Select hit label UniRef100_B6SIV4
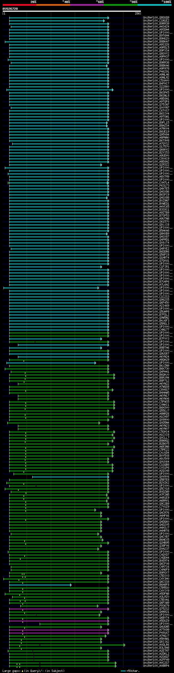This screenshot has width=174, height=673. click(x=156, y=114)
